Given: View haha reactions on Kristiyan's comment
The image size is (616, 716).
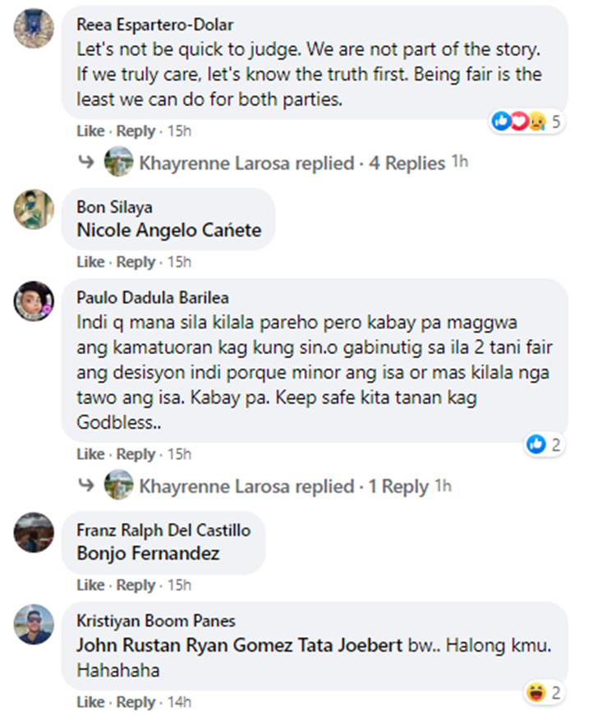Looking at the screenshot, I should click(545, 693).
